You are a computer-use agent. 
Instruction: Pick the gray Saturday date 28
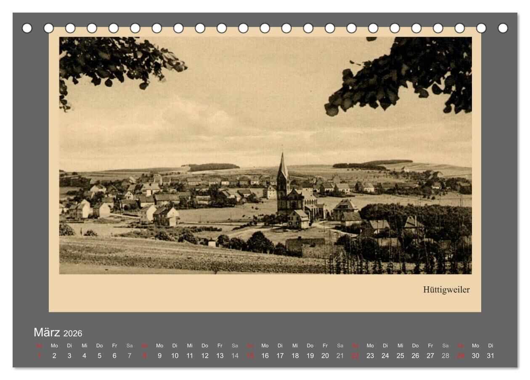445,356
